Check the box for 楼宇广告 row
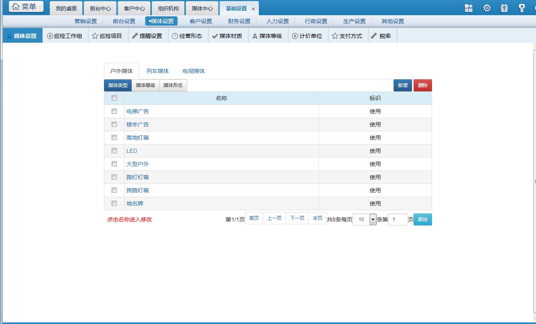536x324 pixels. 114,124
